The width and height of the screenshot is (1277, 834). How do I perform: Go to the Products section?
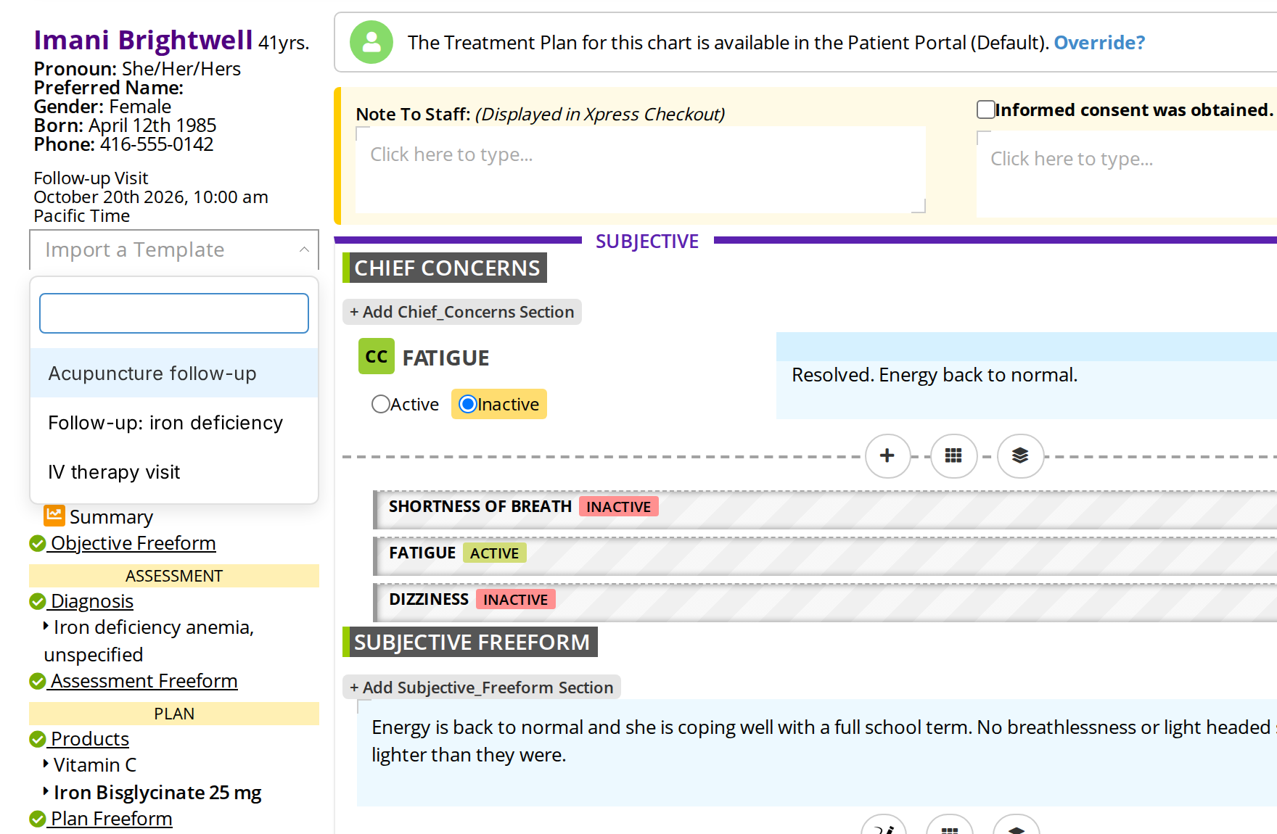click(x=90, y=739)
